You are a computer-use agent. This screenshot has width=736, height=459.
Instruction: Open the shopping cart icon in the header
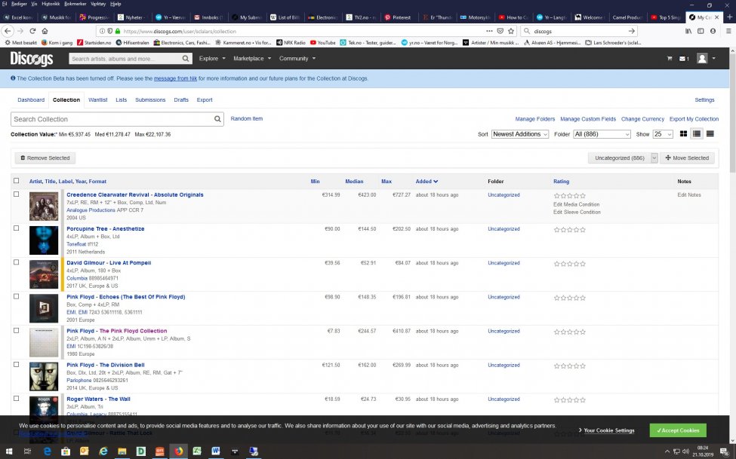[x=670, y=59]
